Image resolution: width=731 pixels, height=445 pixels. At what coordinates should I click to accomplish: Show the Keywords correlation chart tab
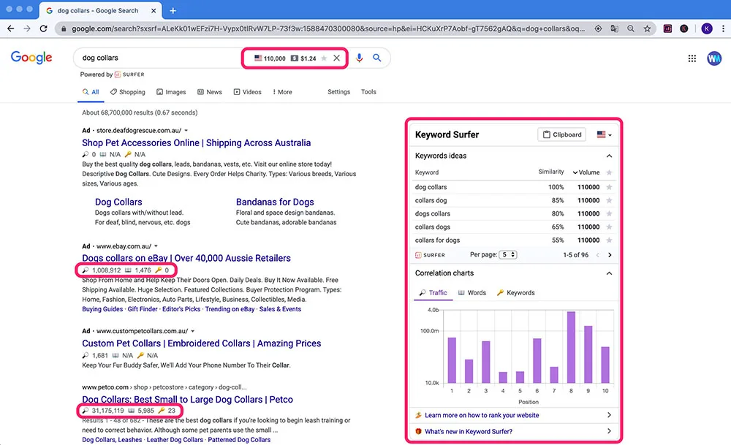tap(515, 292)
